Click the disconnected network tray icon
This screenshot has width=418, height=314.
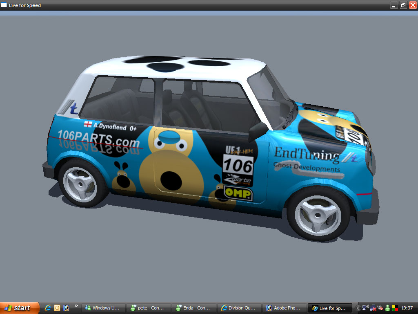[373, 308]
